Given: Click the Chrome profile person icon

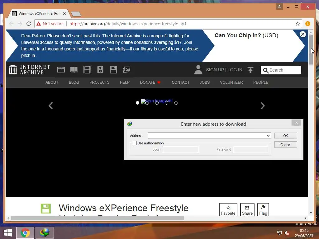Looking at the screenshot, I should (279, 7).
